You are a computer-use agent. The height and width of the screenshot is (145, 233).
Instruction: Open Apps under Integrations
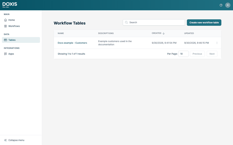pyautogui.click(x=21, y=54)
